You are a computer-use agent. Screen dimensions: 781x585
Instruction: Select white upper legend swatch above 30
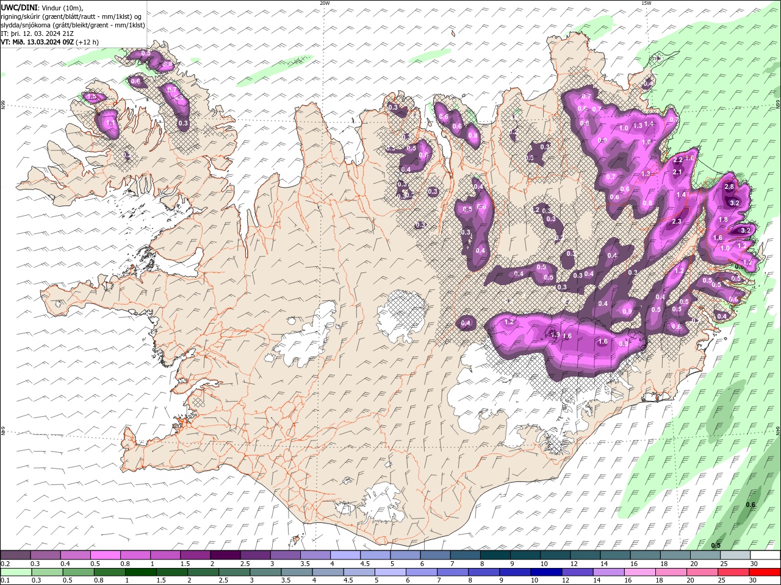pos(765,555)
